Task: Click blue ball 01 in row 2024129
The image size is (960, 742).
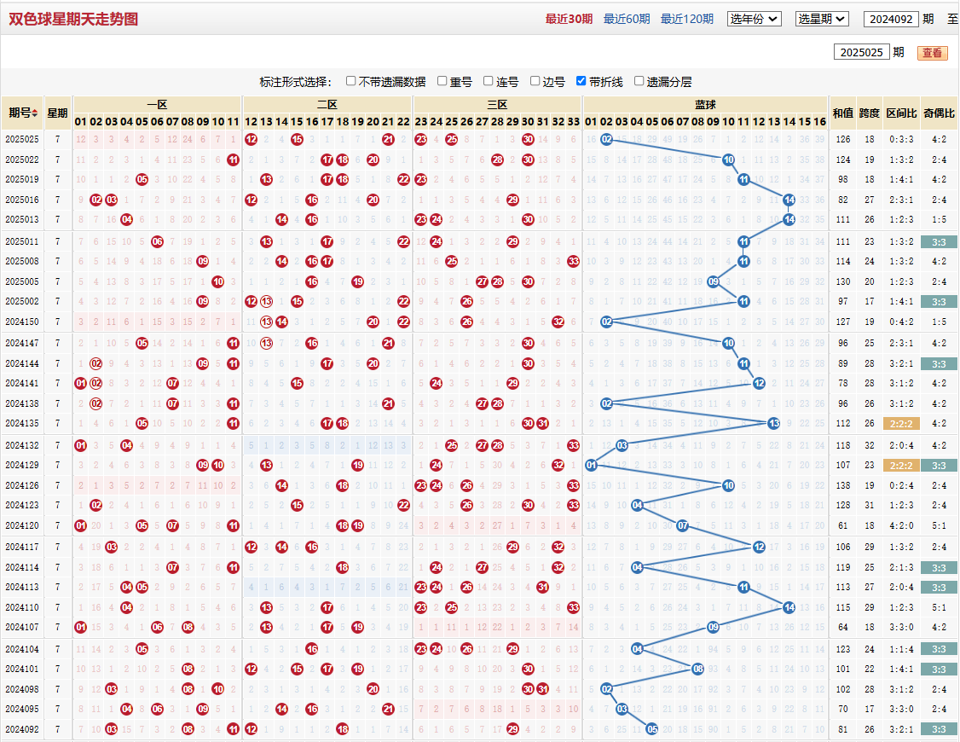Action: click(591, 466)
